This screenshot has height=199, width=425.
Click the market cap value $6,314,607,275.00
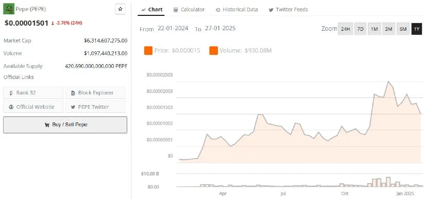click(106, 41)
